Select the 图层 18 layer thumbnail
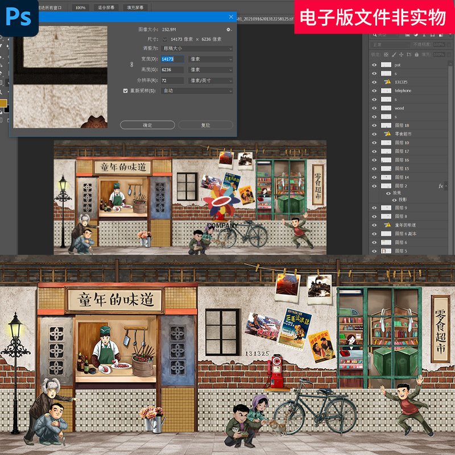 pos(386,125)
